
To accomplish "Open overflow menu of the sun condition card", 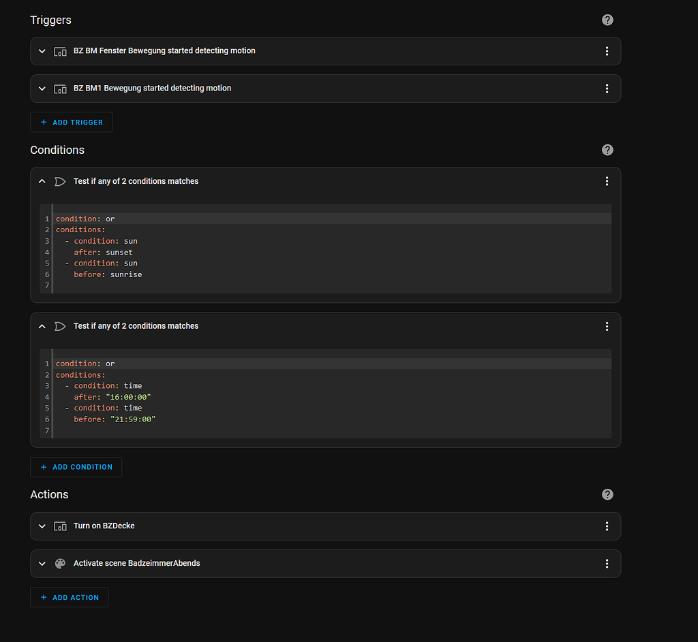I will coord(607,181).
